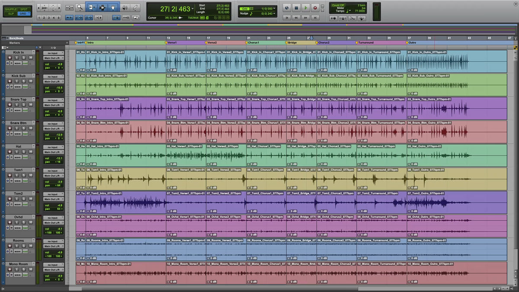Click the 'wave' view button on Tom1

[x=17, y=180]
